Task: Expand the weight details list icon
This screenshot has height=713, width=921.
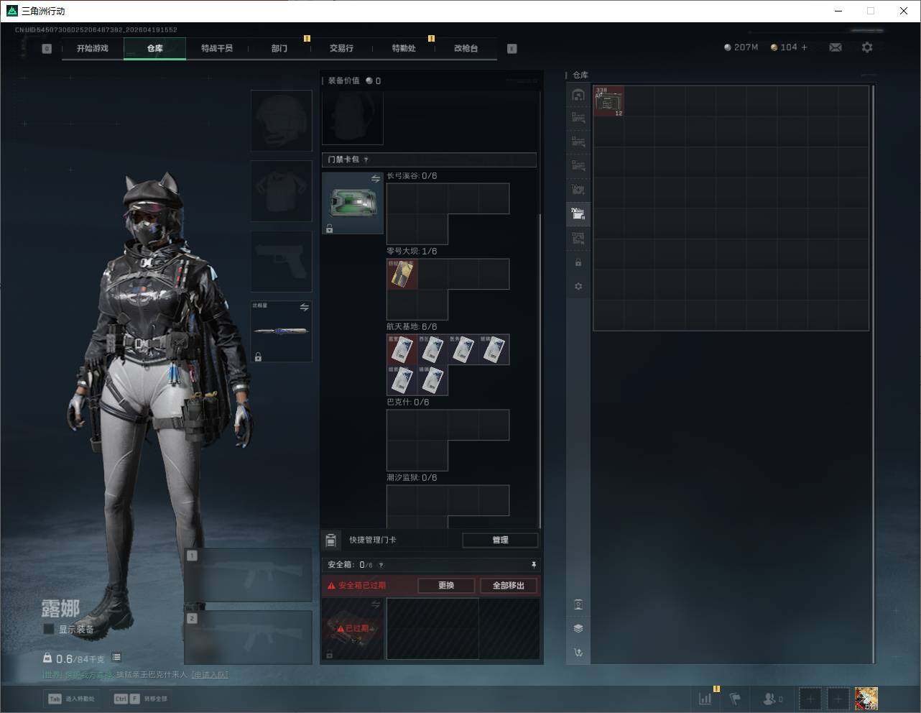Action: click(x=116, y=658)
